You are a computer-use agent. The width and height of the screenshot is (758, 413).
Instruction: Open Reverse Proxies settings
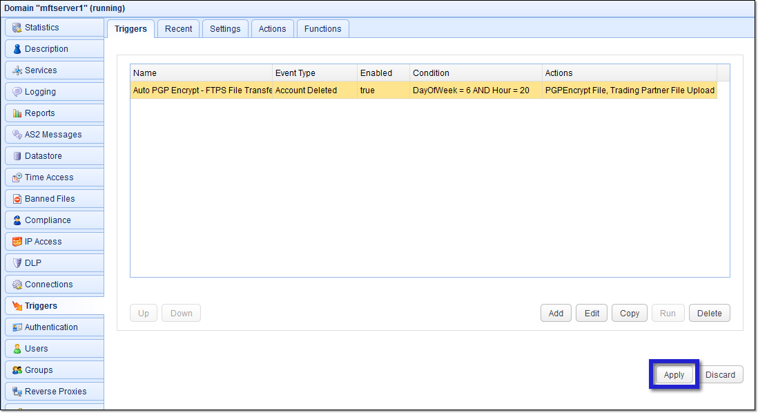tap(52, 391)
